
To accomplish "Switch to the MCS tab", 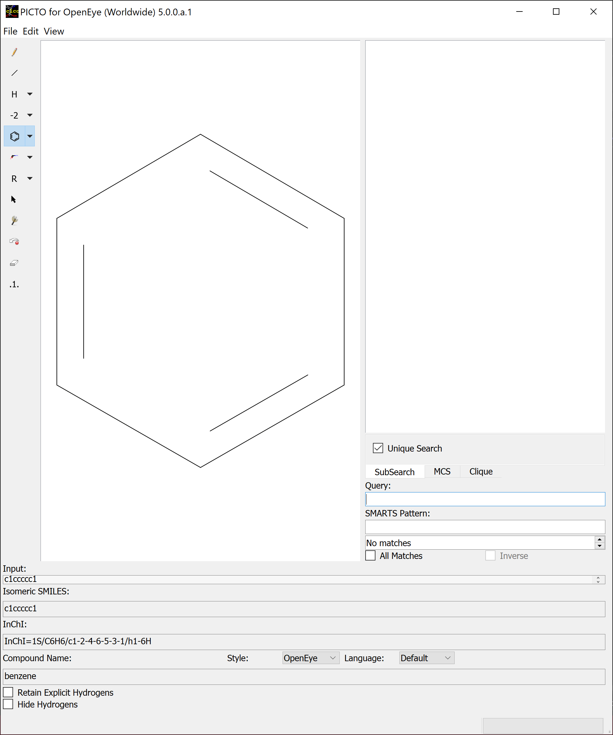I will 442,472.
